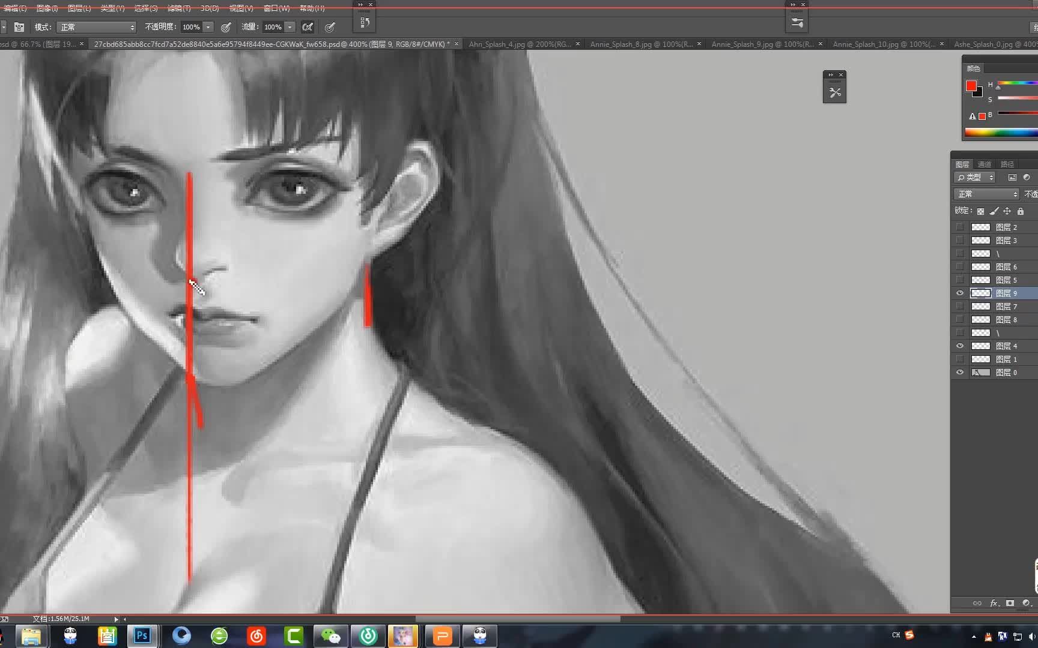Image resolution: width=1038 pixels, height=648 pixels.
Task: Pick a color from the spectrum ramp
Action: tap(1001, 133)
